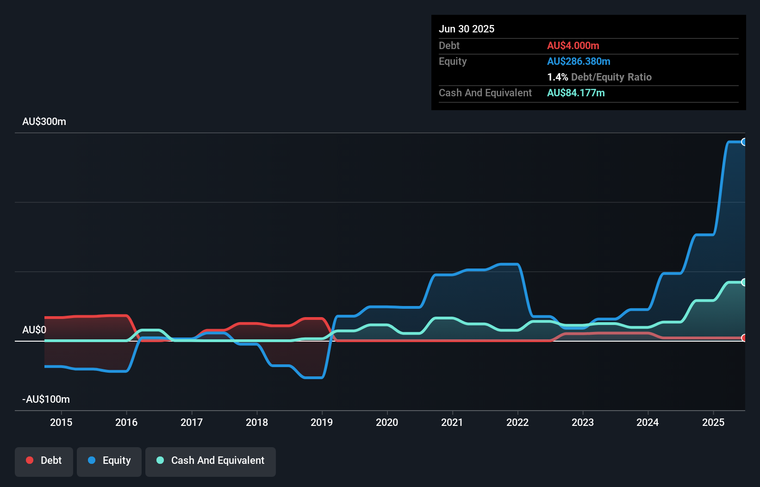Click the 1.4% Debt/Equity Ratio text
Screen dimensions: 760x487
599,77
